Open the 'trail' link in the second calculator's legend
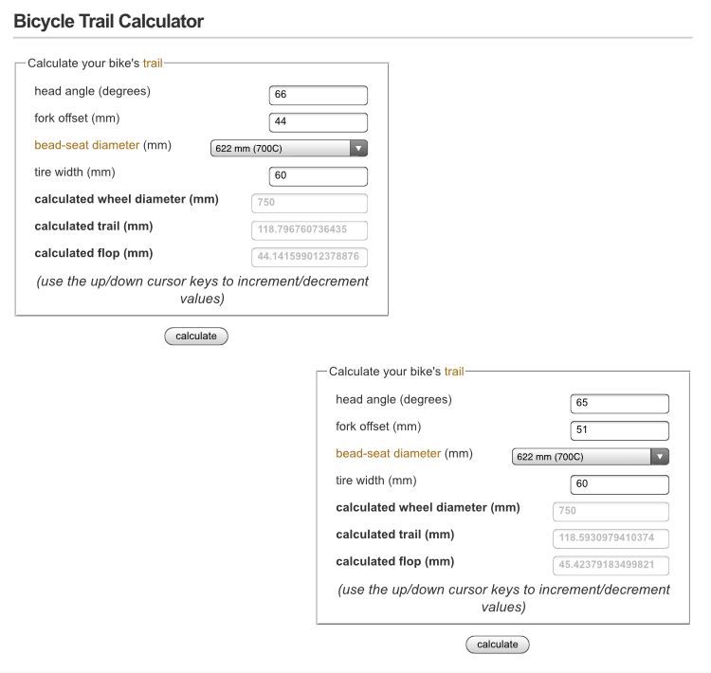Viewport: 711px width, 673px height. [x=455, y=373]
